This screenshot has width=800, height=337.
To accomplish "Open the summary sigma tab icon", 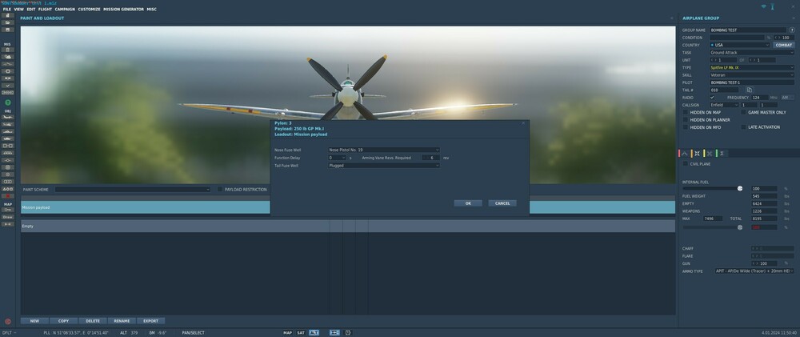I will [x=722, y=153].
